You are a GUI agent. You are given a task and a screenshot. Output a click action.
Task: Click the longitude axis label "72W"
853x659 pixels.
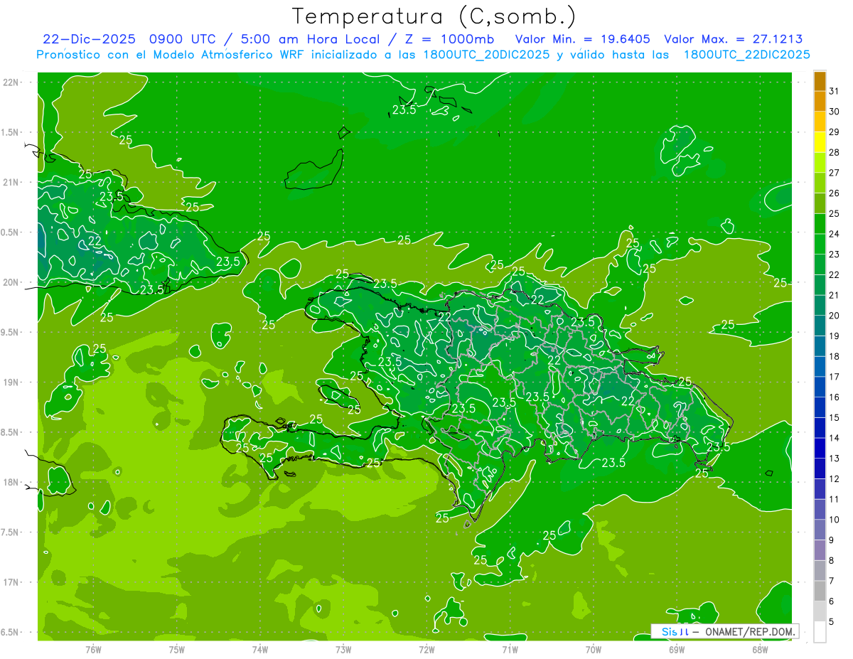[426, 649]
